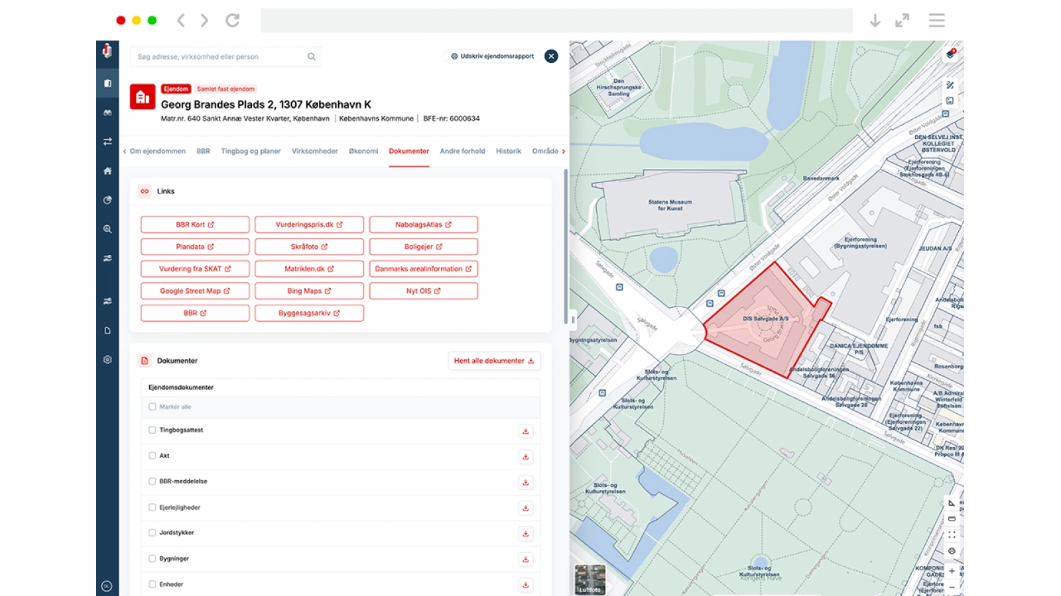Open the Vurderingspris.dk link
Viewport: 1061px width, 596px height.
tap(309, 224)
